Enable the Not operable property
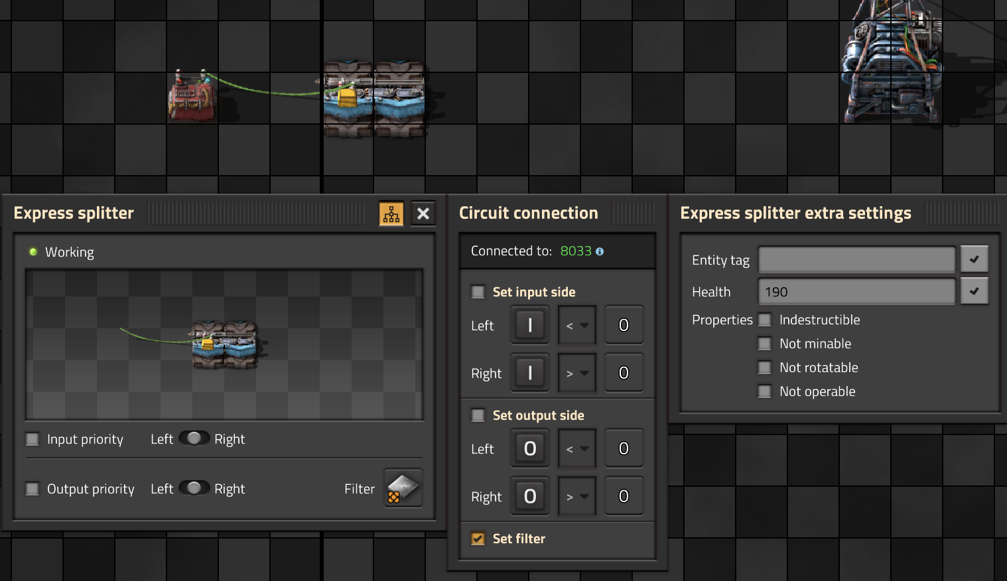This screenshot has width=1007, height=581. [765, 391]
